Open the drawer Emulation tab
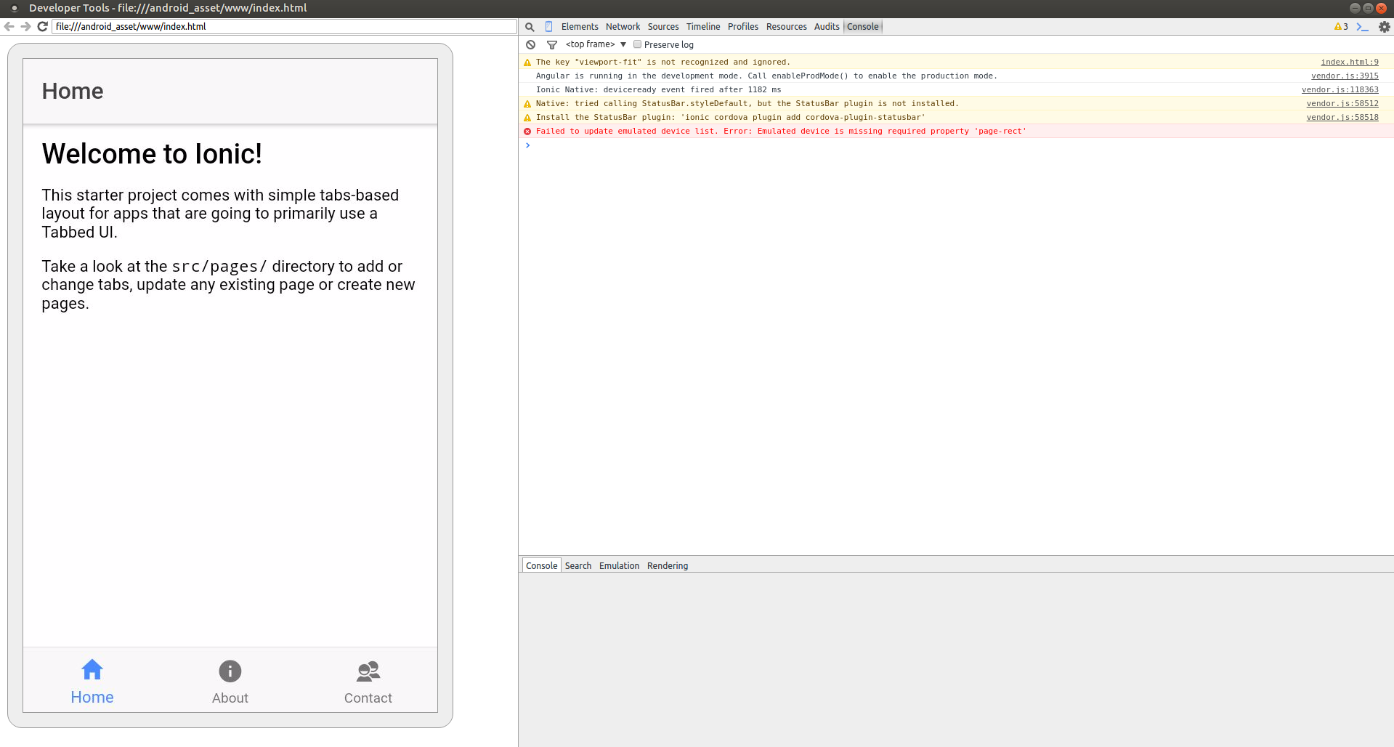The image size is (1394, 747). (620, 565)
